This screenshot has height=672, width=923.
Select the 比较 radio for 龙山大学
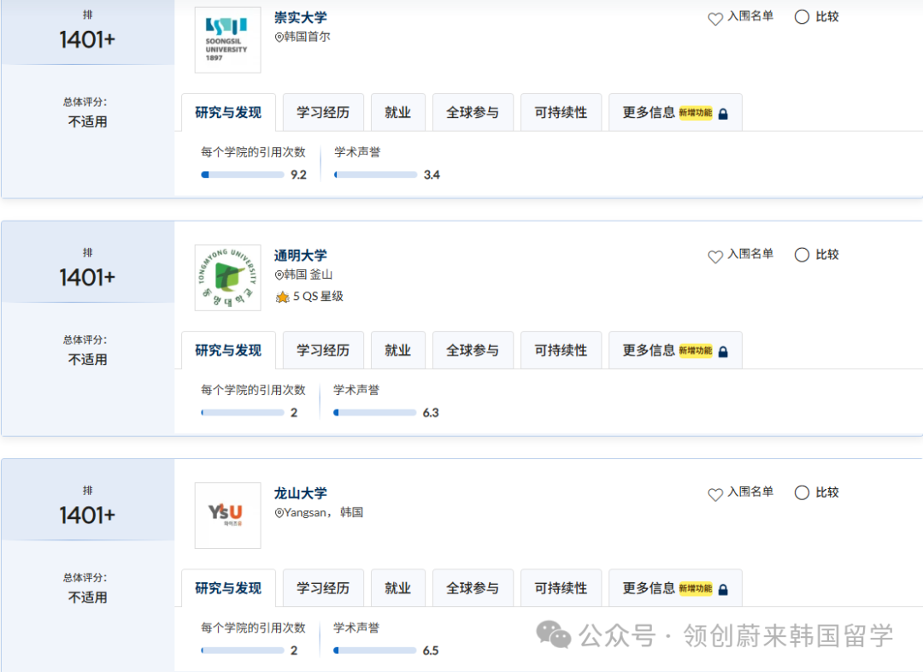coord(802,492)
